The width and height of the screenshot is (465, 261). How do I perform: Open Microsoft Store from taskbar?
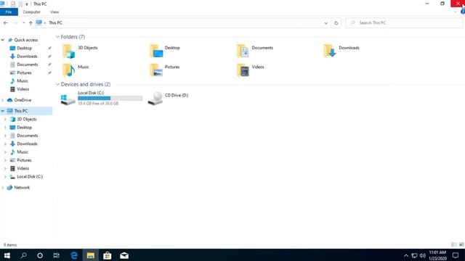(x=107, y=255)
